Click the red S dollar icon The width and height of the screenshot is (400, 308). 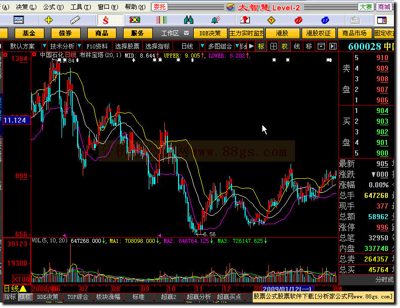pyautogui.click(x=105, y=20)
